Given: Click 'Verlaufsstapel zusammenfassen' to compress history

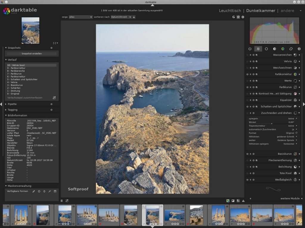Looking at the screenshot, I should (25, 98).
